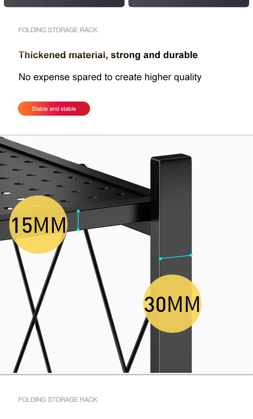
Task: Click the dark panel at top left
Action: (64, 3)
